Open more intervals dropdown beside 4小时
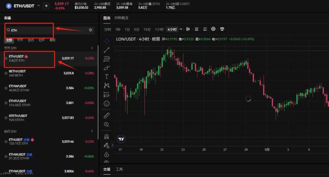 pos(181,29)
